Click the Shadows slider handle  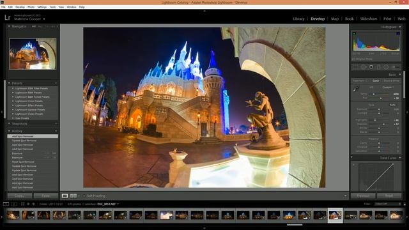pos(383,124)
